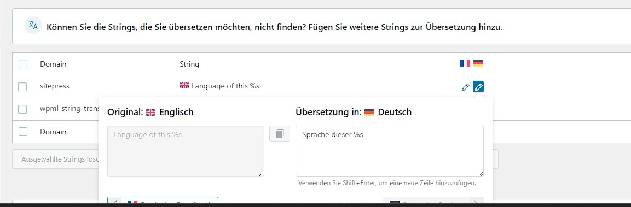
Task: Click the copy original to translation icon
Action: [x=280, y=134]
